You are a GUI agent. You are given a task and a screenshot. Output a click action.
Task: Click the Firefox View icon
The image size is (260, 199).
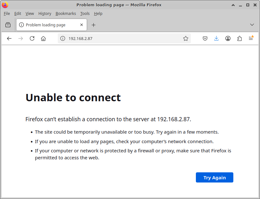8,25
